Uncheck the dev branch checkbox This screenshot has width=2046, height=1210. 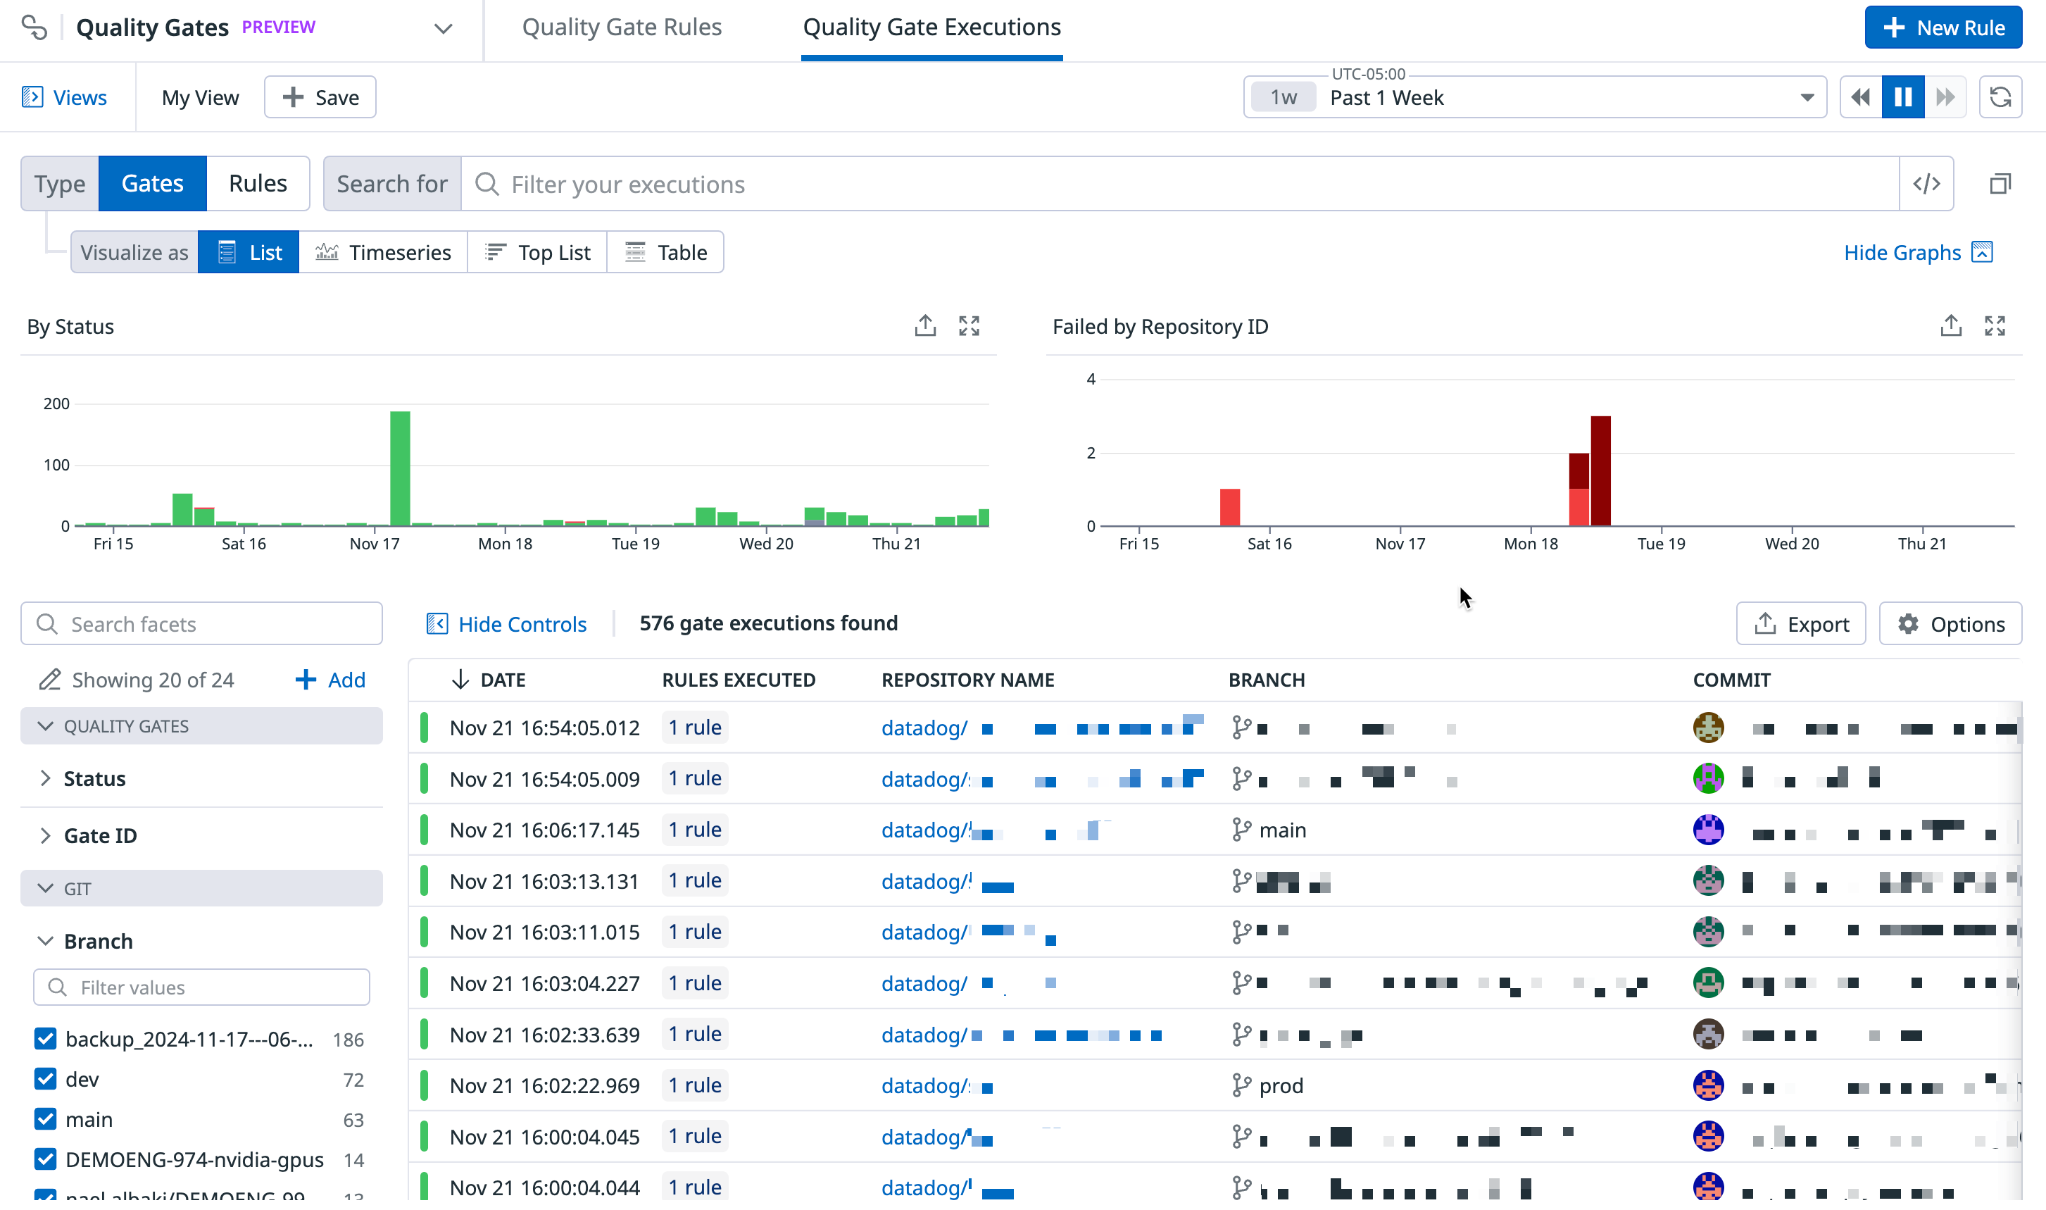coord(46,1079)
